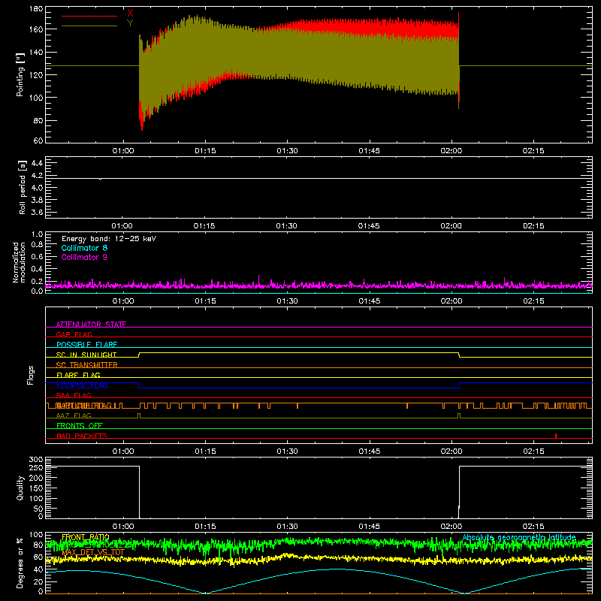Image resolution: width=601 pixels, height=601 pixels.
Task: Select the FRONTS_OFF flag label
Action: point(80,426)
